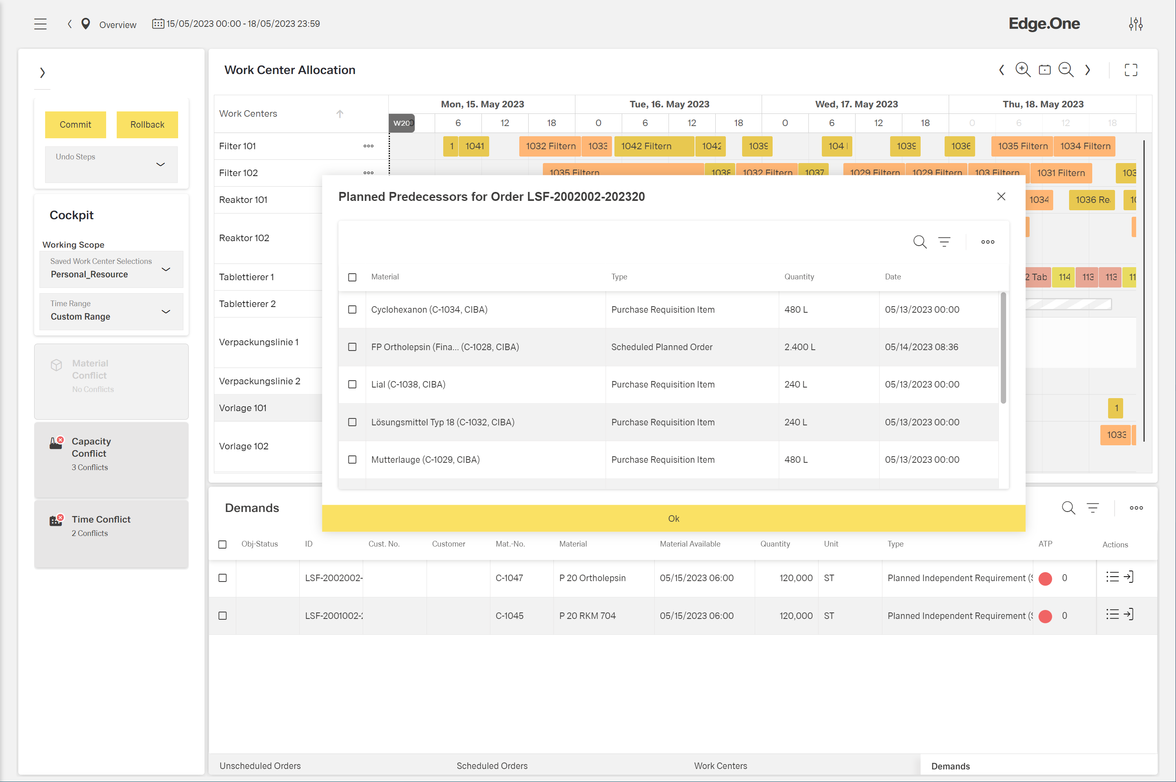
Task: Show predecessor list for LSF-2001002 demand
Action: pos(1113,614)
